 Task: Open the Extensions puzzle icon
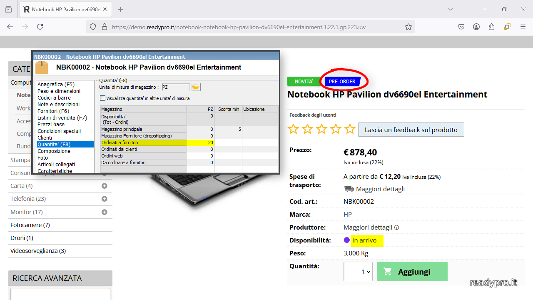tap(491, 27)
